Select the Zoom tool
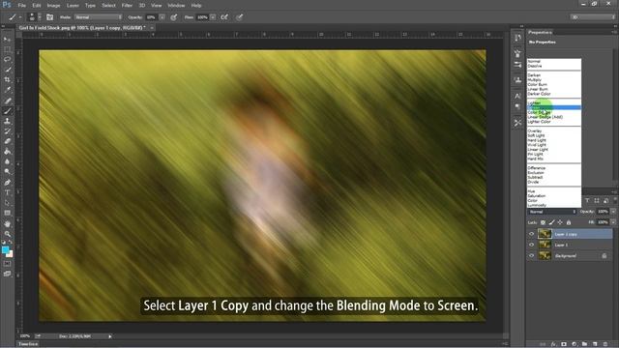The image size is (619, 348). pos(7,234)
